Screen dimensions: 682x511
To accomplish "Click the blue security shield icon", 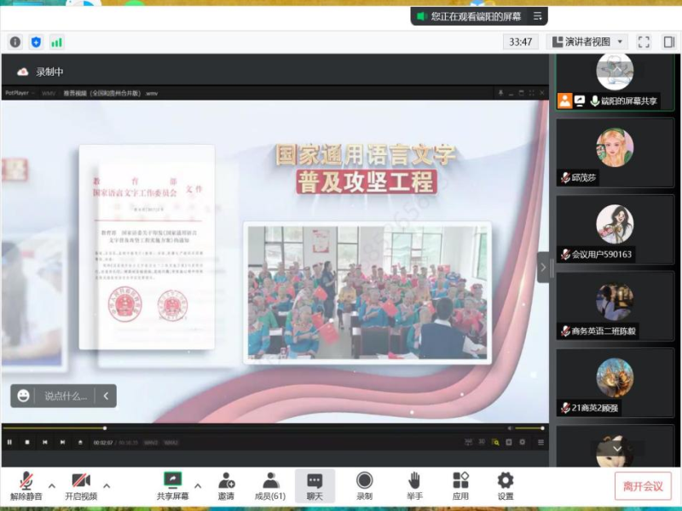I will pos(36,42).
